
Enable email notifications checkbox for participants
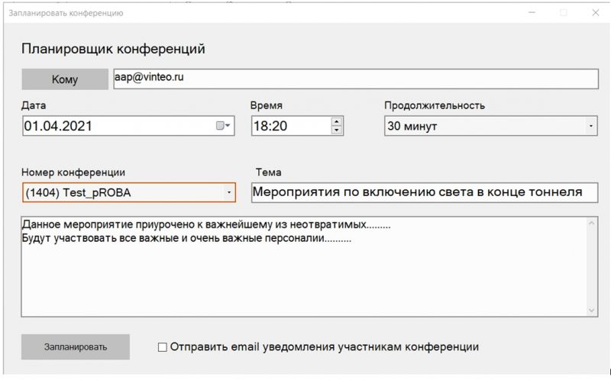(163, 347)
